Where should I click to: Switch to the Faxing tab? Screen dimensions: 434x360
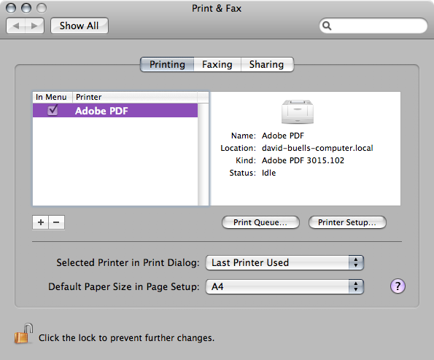point(217,64)
